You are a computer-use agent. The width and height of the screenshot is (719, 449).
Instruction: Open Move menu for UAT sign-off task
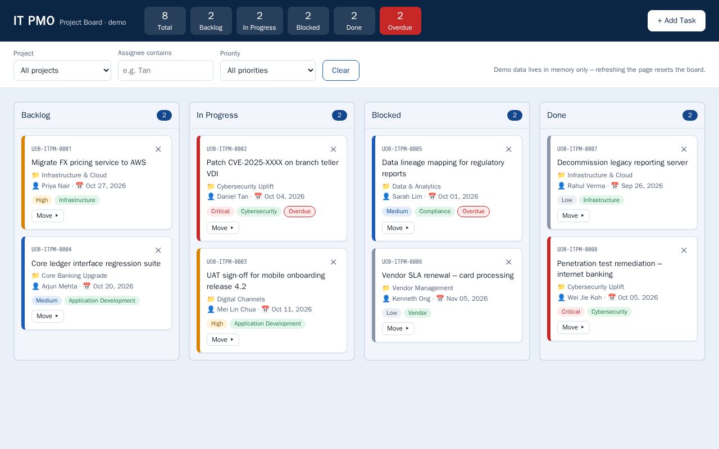[223, 340]
